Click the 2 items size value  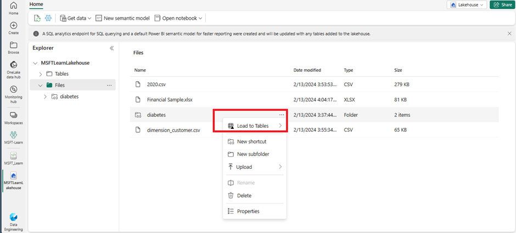point(402,115)
